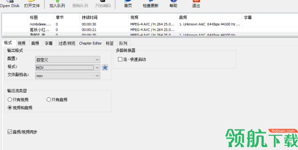
Task: Switch to the 队列 tab
Action: click(x=123, y=43)
